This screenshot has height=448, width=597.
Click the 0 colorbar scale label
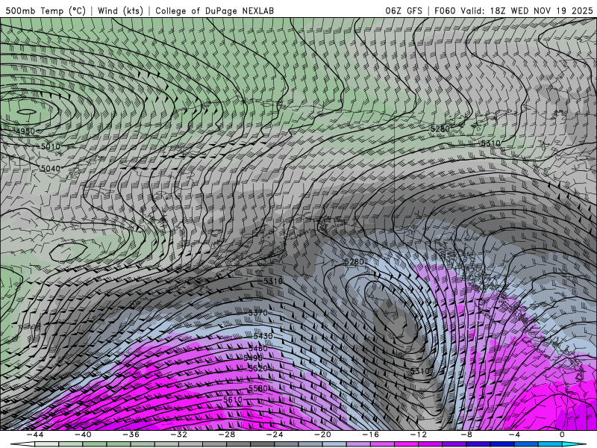562,435
